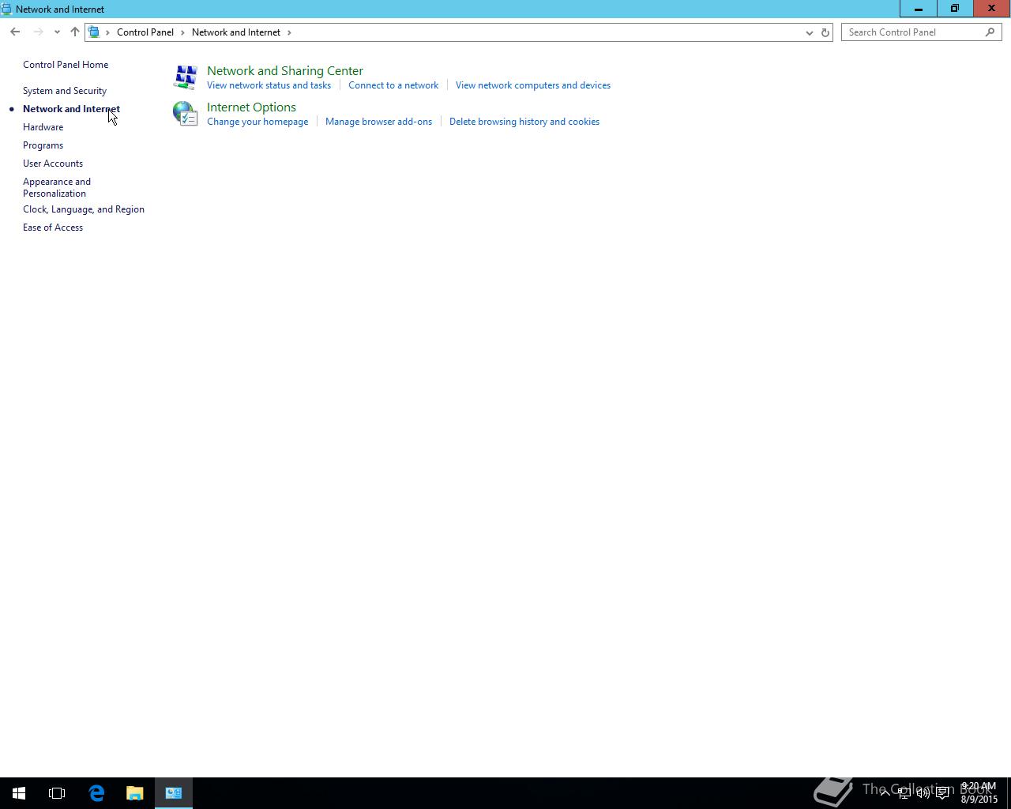Image resolution: width=1011 pixels, height=809 pixels.
Task: Click View network status and tasks
Action: (269, 85)
